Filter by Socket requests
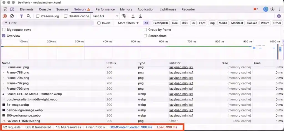The height and width of the screenshot is (131, 284). click(252, 23)
